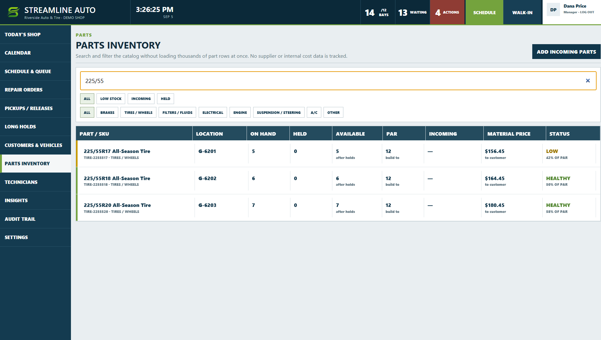Select the Incoming filter chip

(x=141, y=99)
